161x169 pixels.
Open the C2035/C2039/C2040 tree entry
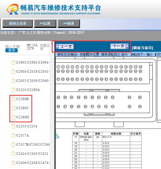pyautogui.click(x=33, y=81)
